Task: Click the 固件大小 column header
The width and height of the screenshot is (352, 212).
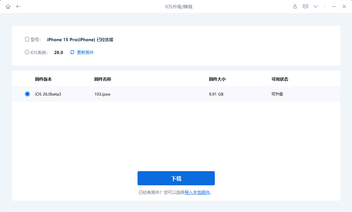Action: click(x=217, y=79)
